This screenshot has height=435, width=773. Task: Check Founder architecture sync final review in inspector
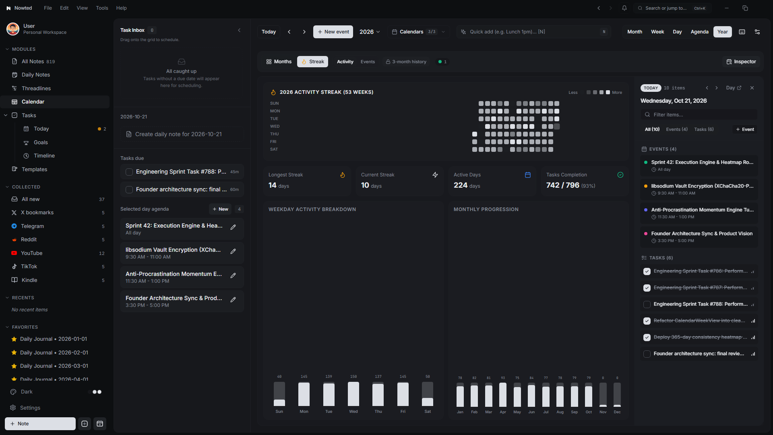click(x=647, y=354)
